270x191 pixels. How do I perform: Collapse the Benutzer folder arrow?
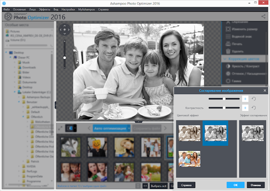click(19, 102)
